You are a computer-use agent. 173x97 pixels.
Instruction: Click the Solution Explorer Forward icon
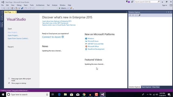[133, 15]
